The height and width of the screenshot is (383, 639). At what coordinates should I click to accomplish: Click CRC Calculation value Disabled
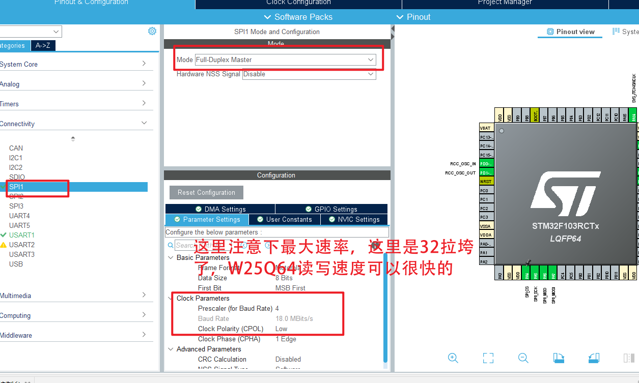point(288,359)
